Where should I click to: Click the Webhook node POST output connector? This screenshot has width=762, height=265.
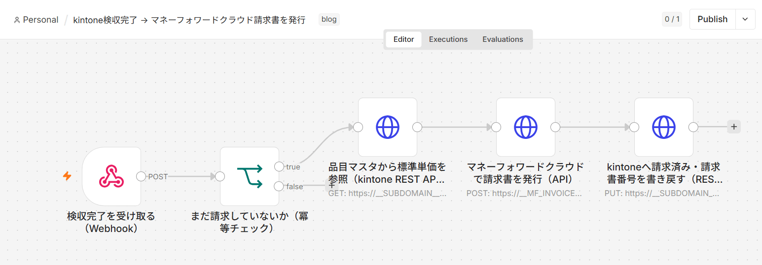(141, 176)
